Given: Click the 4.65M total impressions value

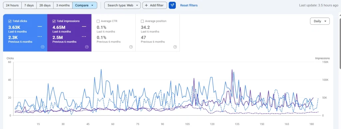Looking at the screenshot, I should point(59,28).
